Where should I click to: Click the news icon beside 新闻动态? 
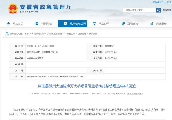(37, 23)
